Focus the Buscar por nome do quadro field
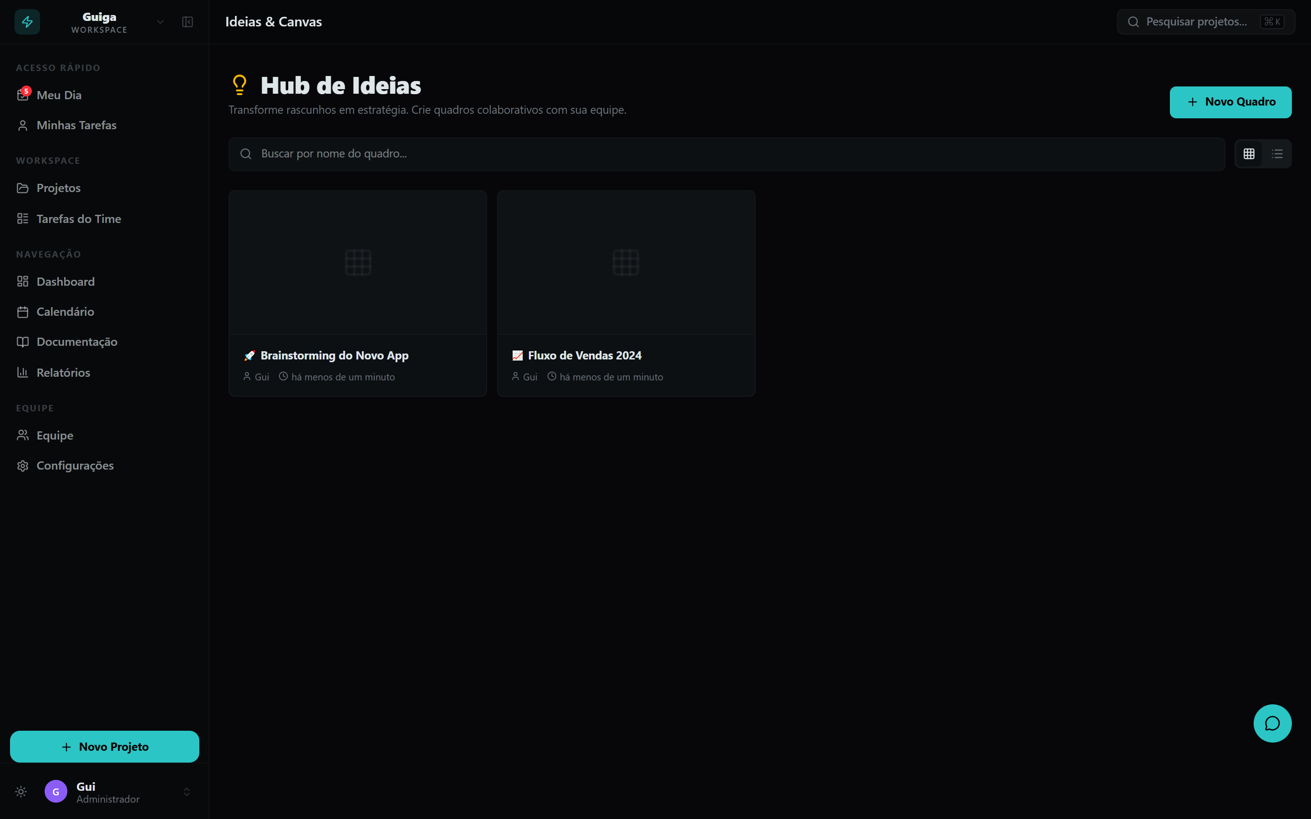Viewport: 1311px width, 819px height. click(x=727, y=154)
